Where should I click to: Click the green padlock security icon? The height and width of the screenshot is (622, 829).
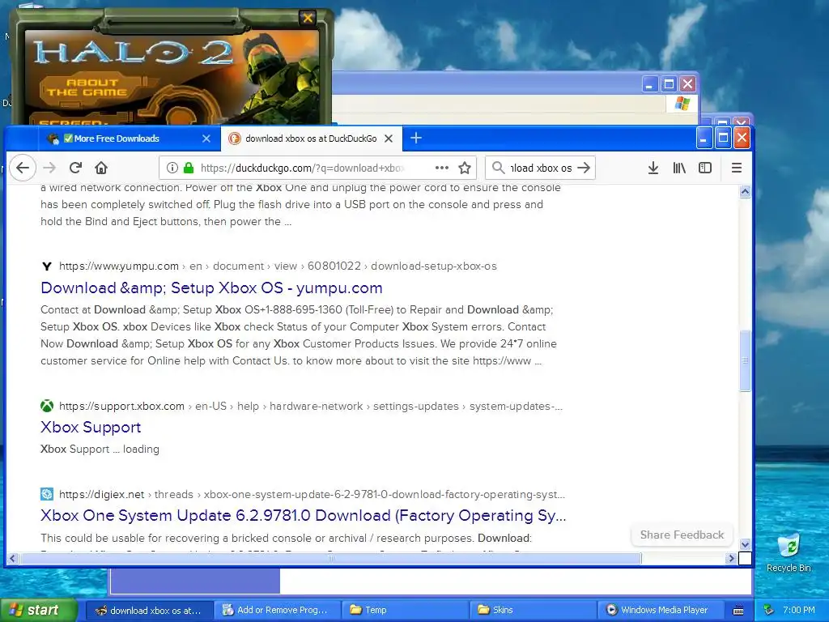coord(189,168)
